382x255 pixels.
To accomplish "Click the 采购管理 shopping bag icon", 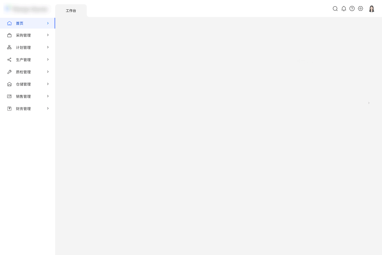I will (x=9, y=35).
